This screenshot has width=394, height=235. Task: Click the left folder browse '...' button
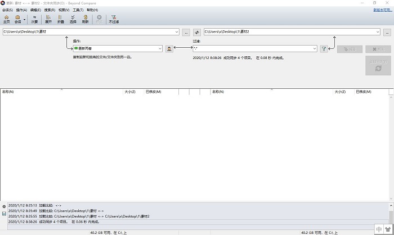pos(186,32)
